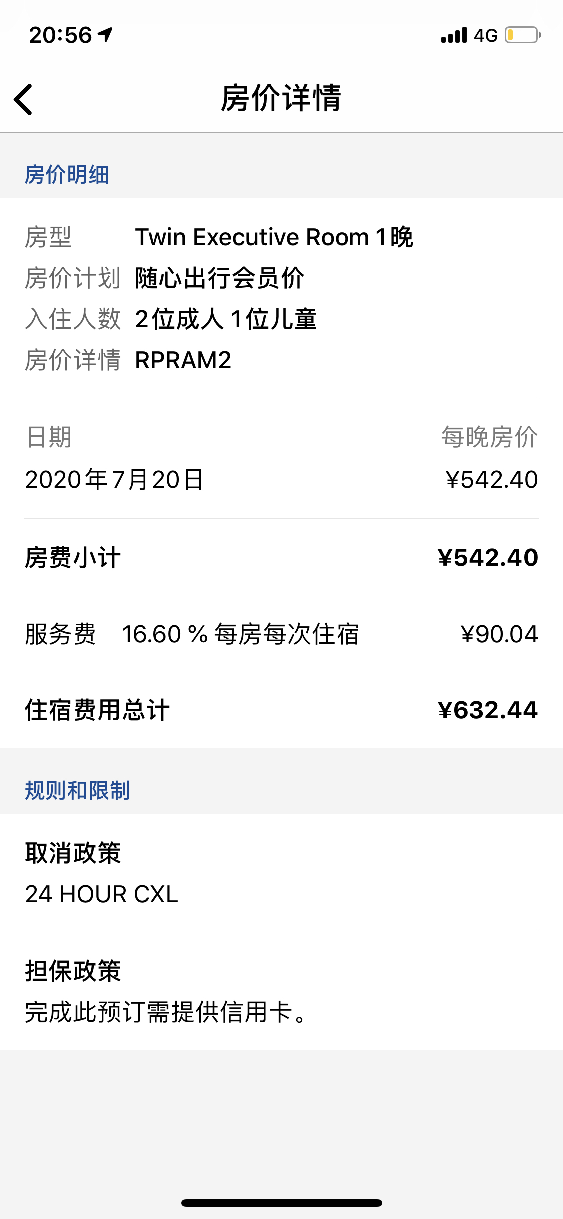This screenshot has width=563, height=1219.
Task: Tap the back arrow icon
Action: pyautogui.click(x=23, y=99)
